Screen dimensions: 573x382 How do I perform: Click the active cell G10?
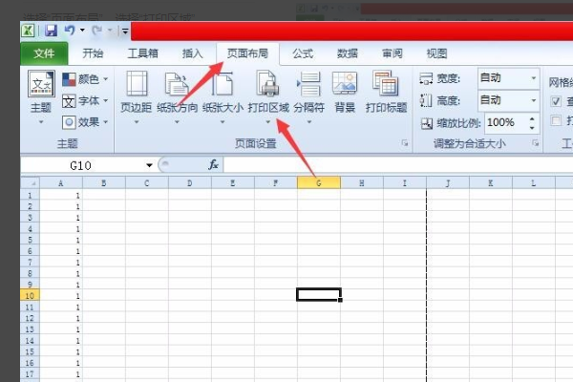coord(319,295)
